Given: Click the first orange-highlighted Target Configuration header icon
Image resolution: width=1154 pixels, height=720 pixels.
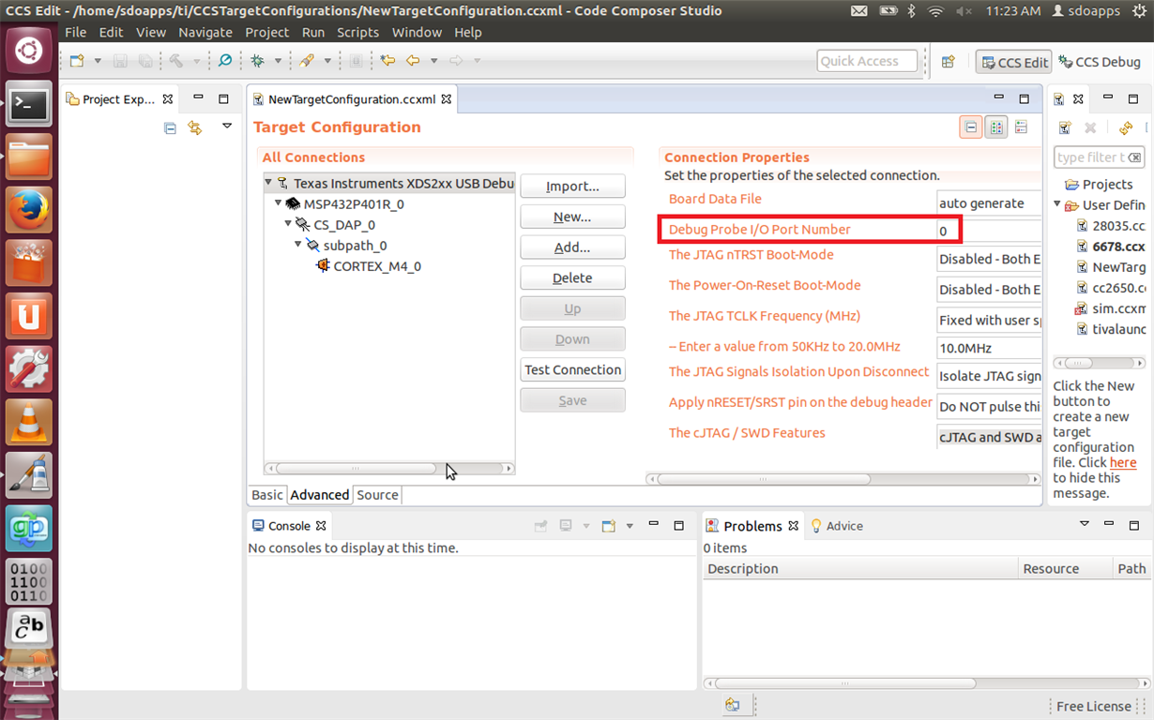Looking at the screenshot, I should 971,127.
